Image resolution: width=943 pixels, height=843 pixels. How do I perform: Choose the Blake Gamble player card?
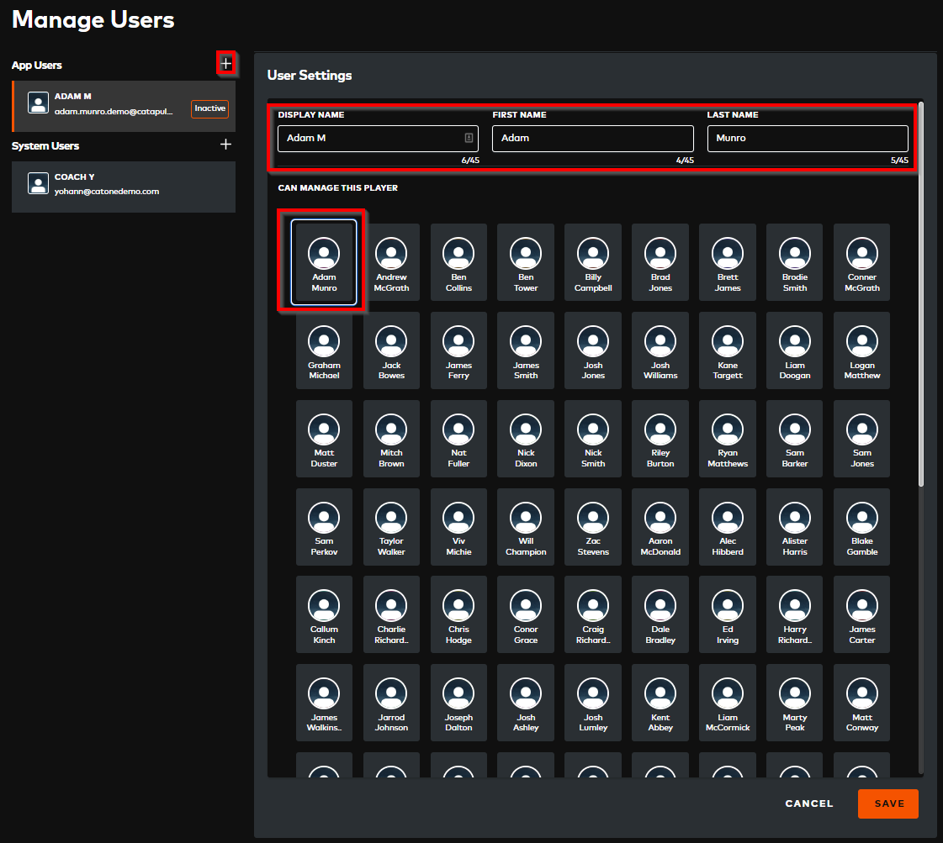[861, 526]
